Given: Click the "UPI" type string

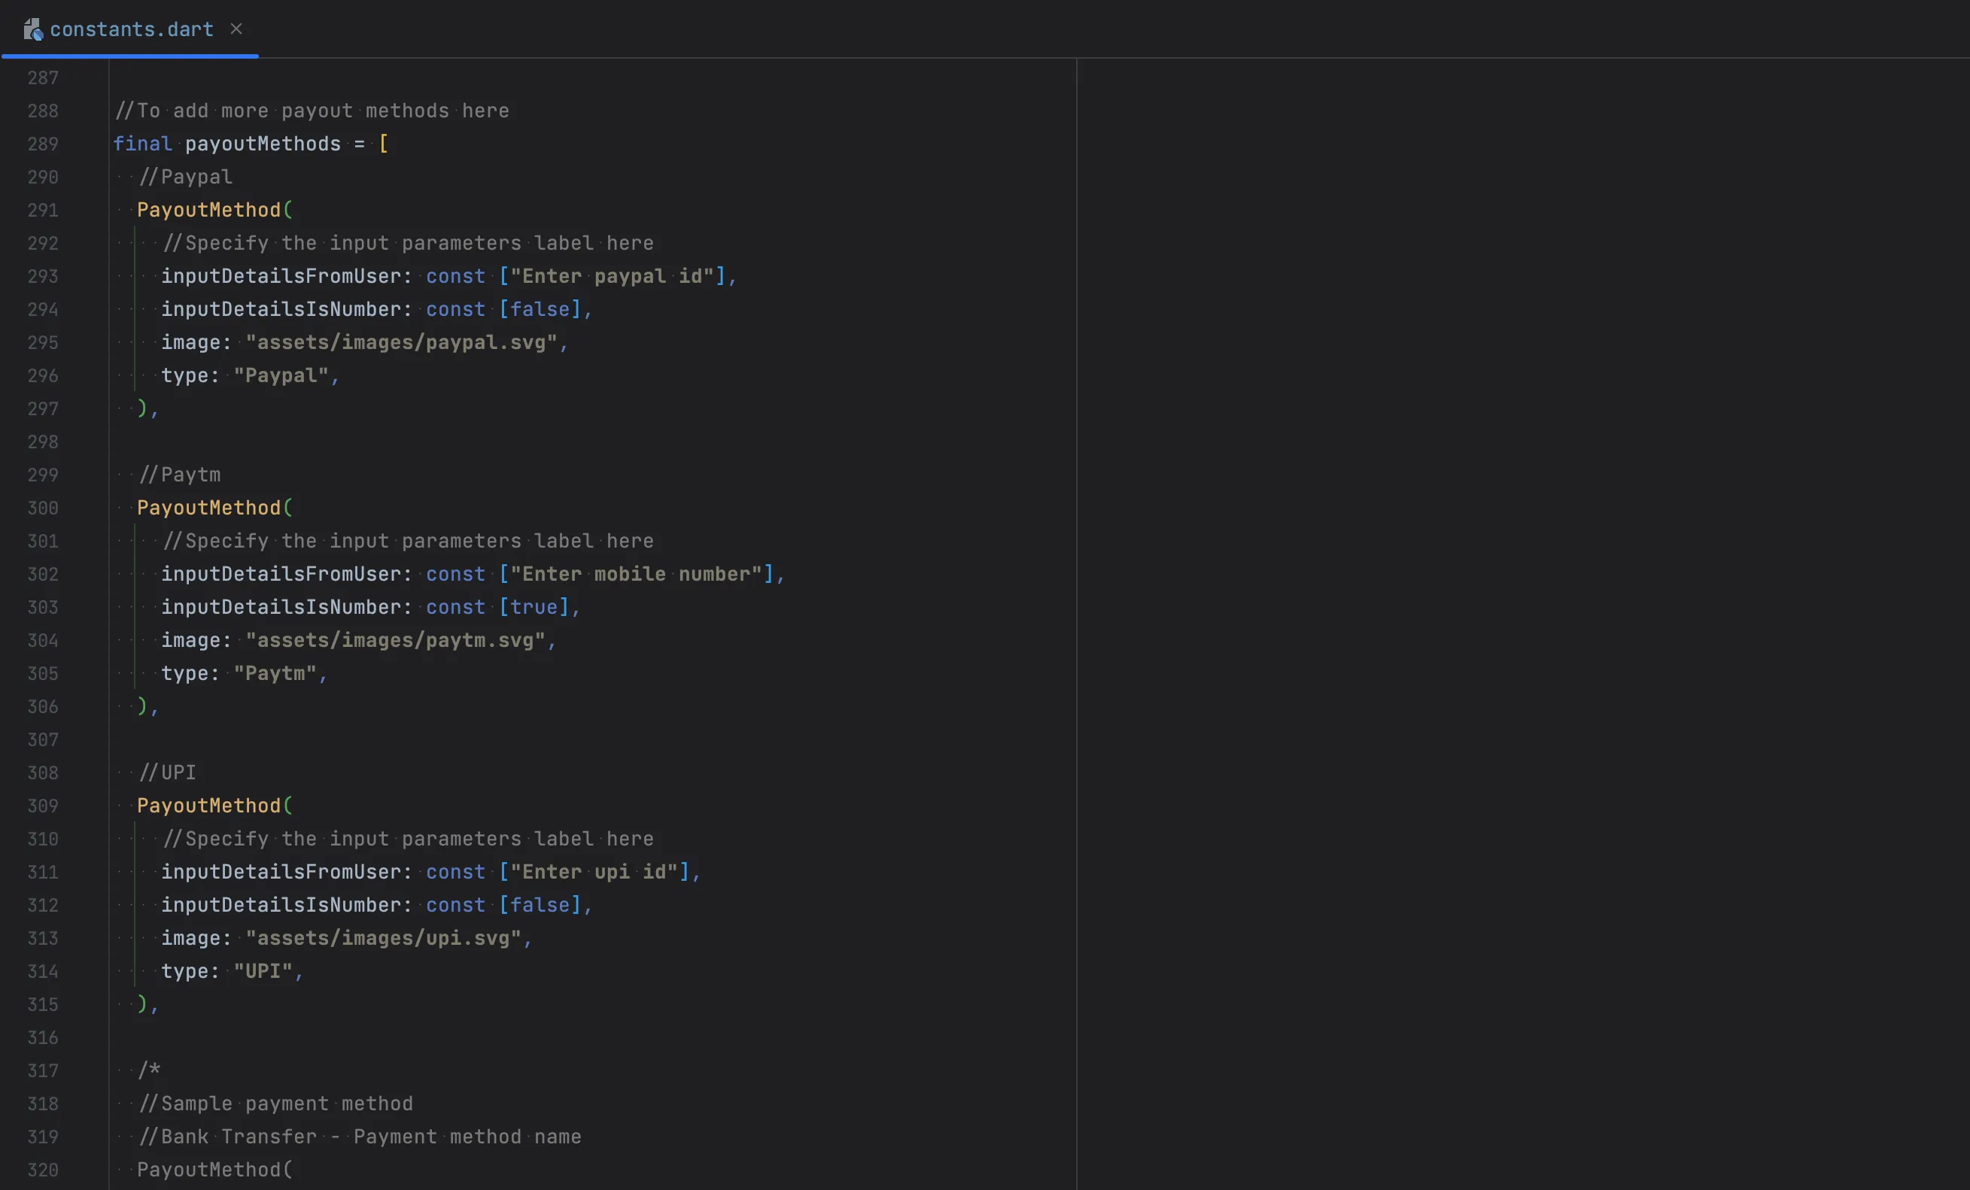Looking at the screenshot, I should (x=263, y=972).
